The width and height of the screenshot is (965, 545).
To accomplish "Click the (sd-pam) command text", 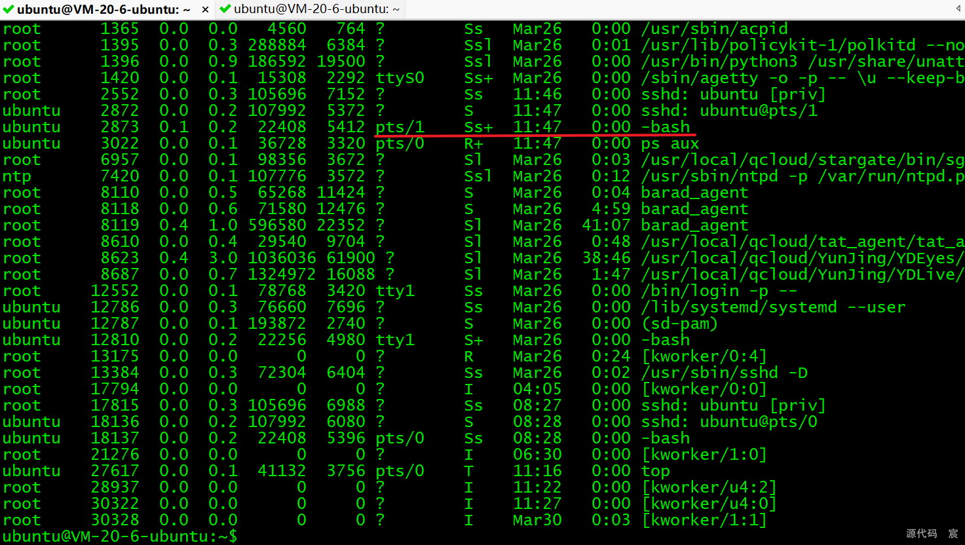I will point(680,324).
